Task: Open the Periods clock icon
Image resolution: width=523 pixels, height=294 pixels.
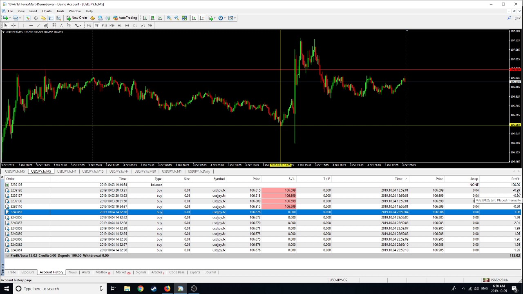Action: pos(220,18)
